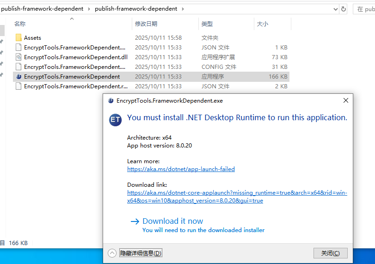
Task: Close the EncryptTools error dialog with X
Action: [x=345, y=100]
